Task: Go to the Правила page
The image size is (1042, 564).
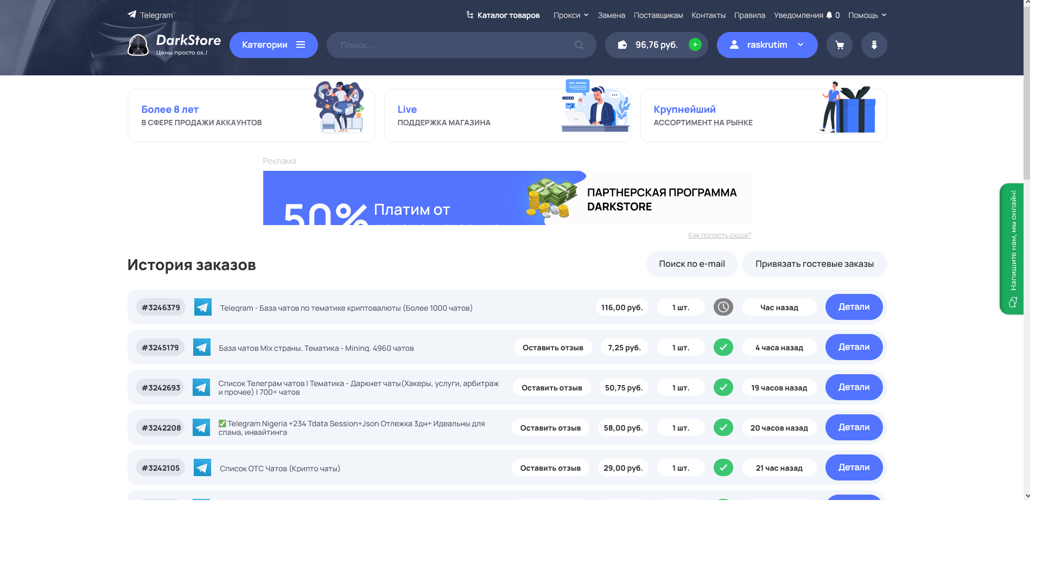Action: [749, 15]
